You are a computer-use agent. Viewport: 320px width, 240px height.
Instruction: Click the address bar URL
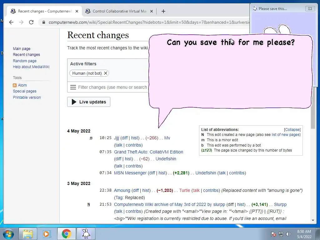coord(149,22)
